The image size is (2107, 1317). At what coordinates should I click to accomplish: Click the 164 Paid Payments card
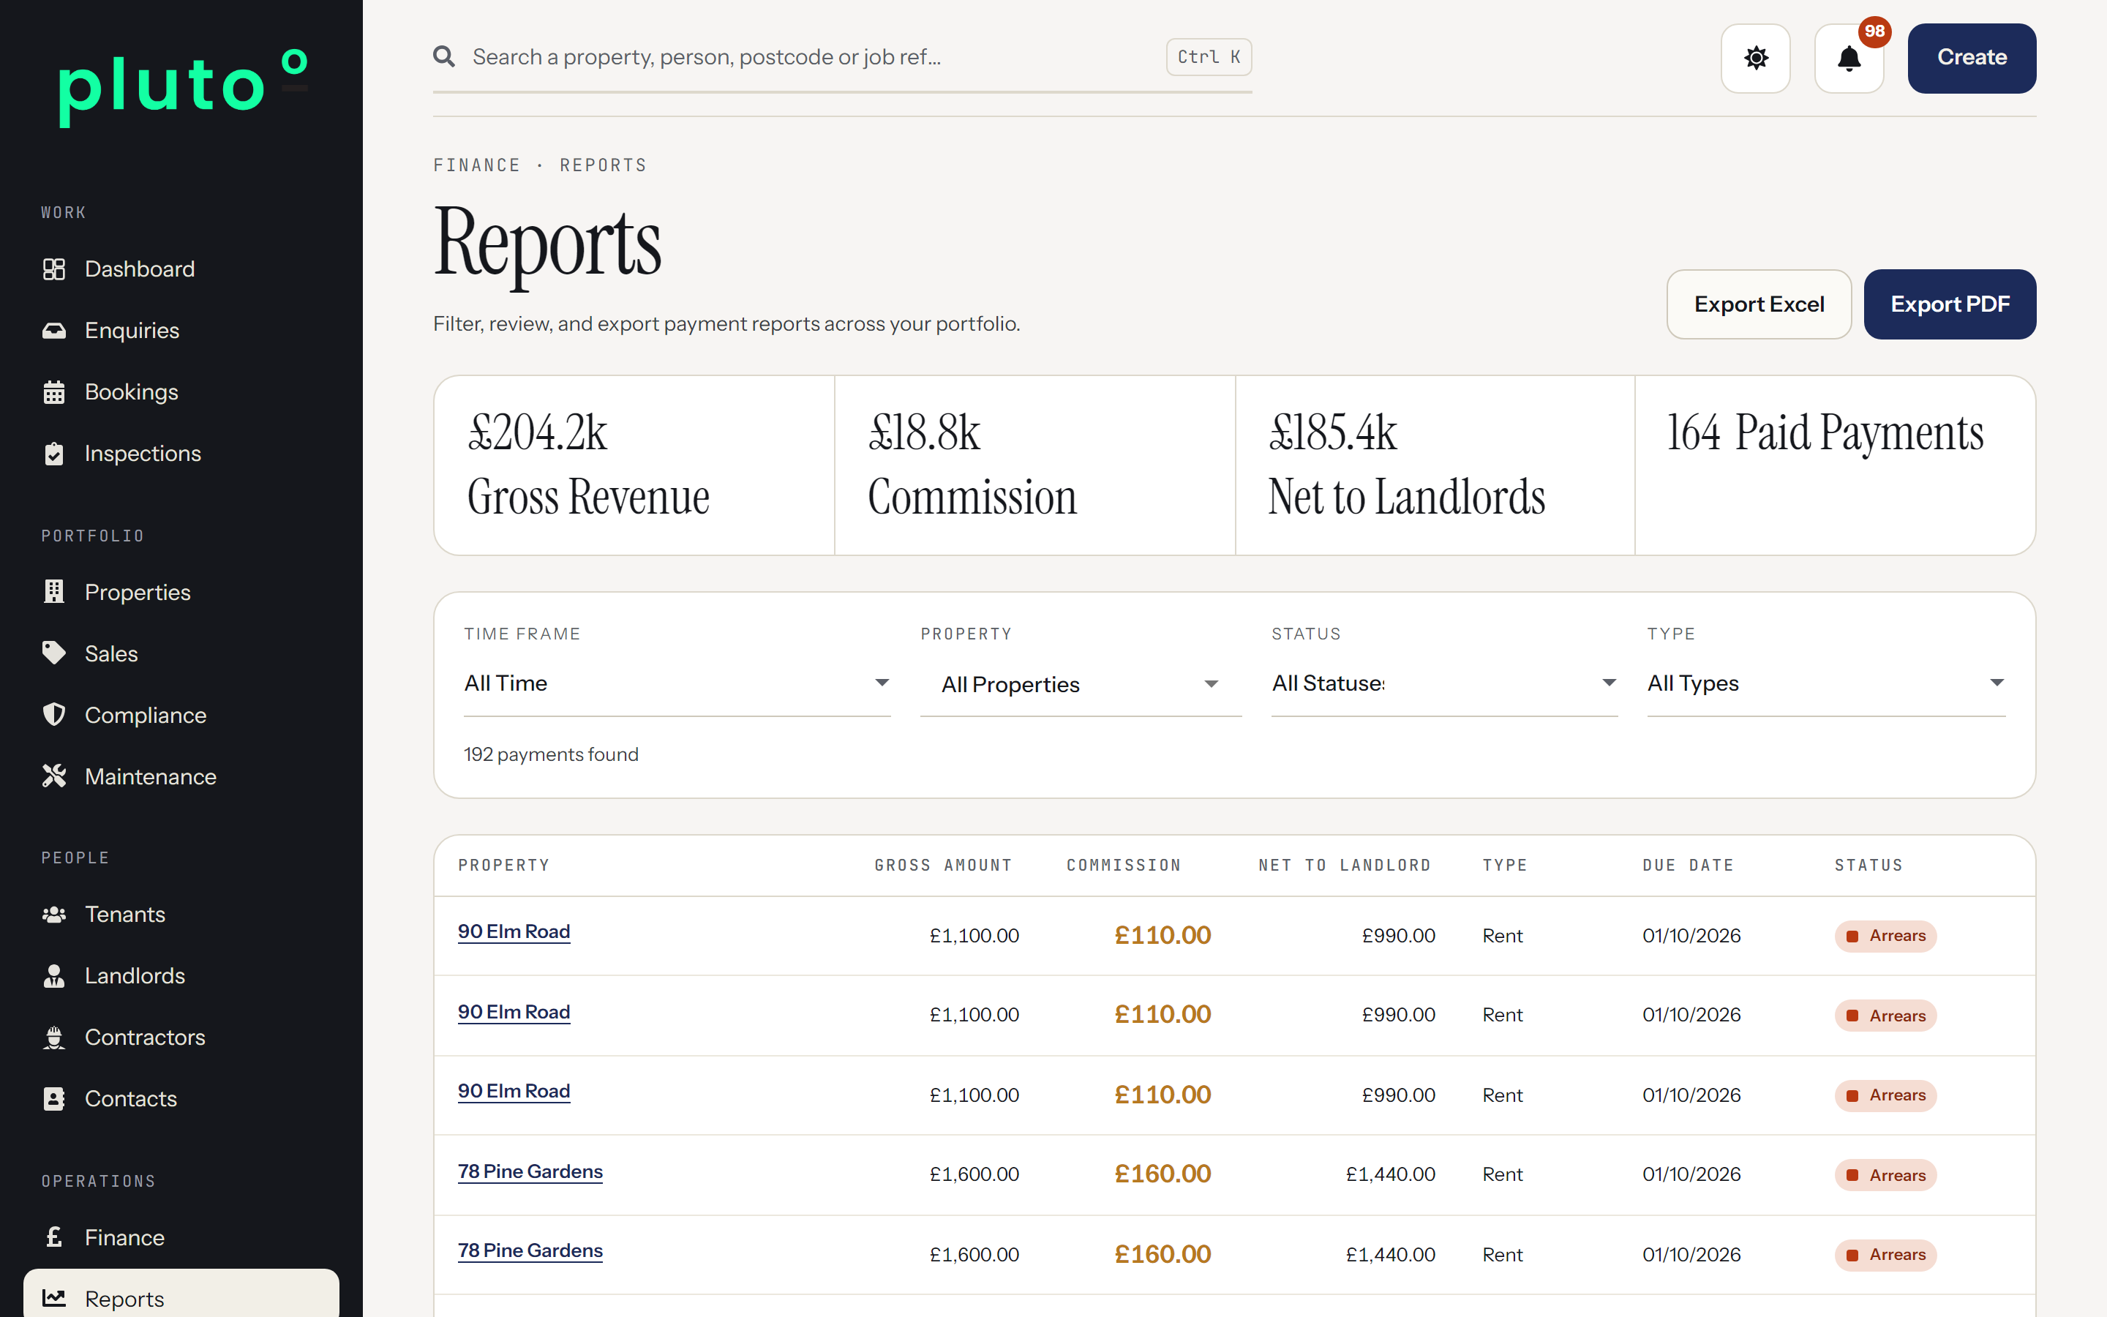coord(1835,465)
